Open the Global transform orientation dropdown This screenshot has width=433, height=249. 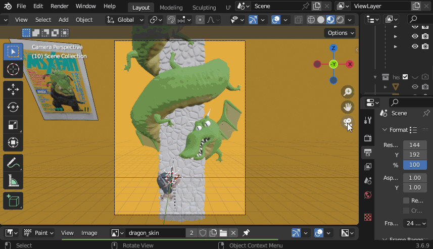pos(126,20)
